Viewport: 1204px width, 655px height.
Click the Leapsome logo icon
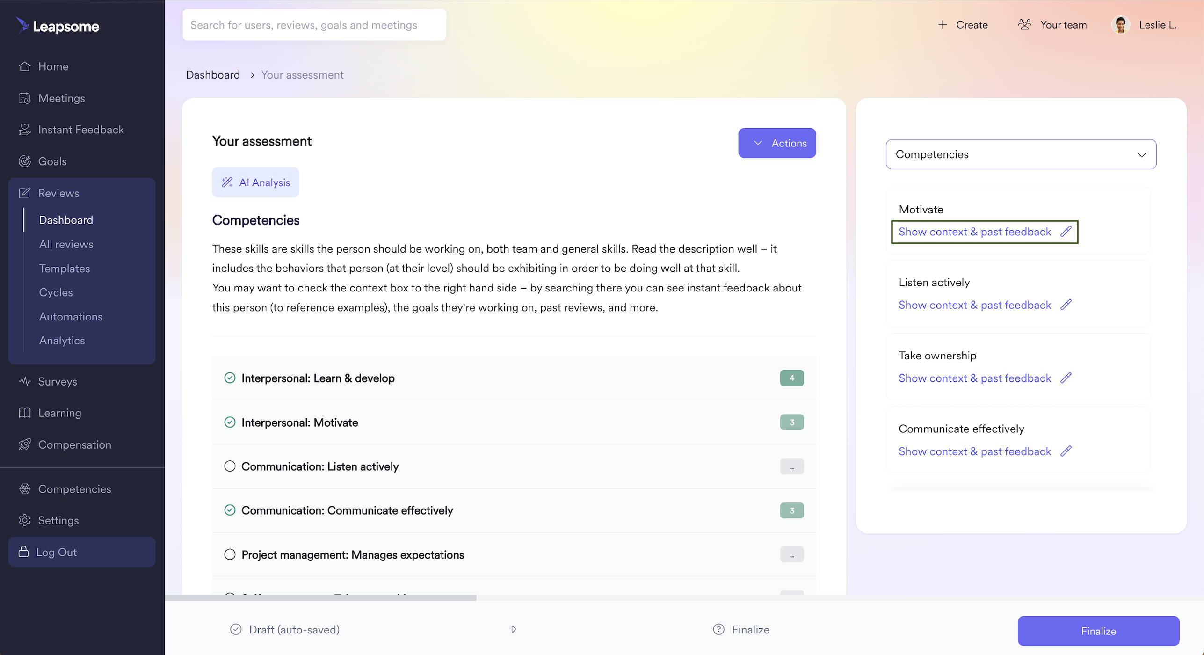point(22,26)
